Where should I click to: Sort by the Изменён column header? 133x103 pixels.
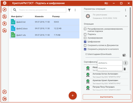(x=39, y=16)
